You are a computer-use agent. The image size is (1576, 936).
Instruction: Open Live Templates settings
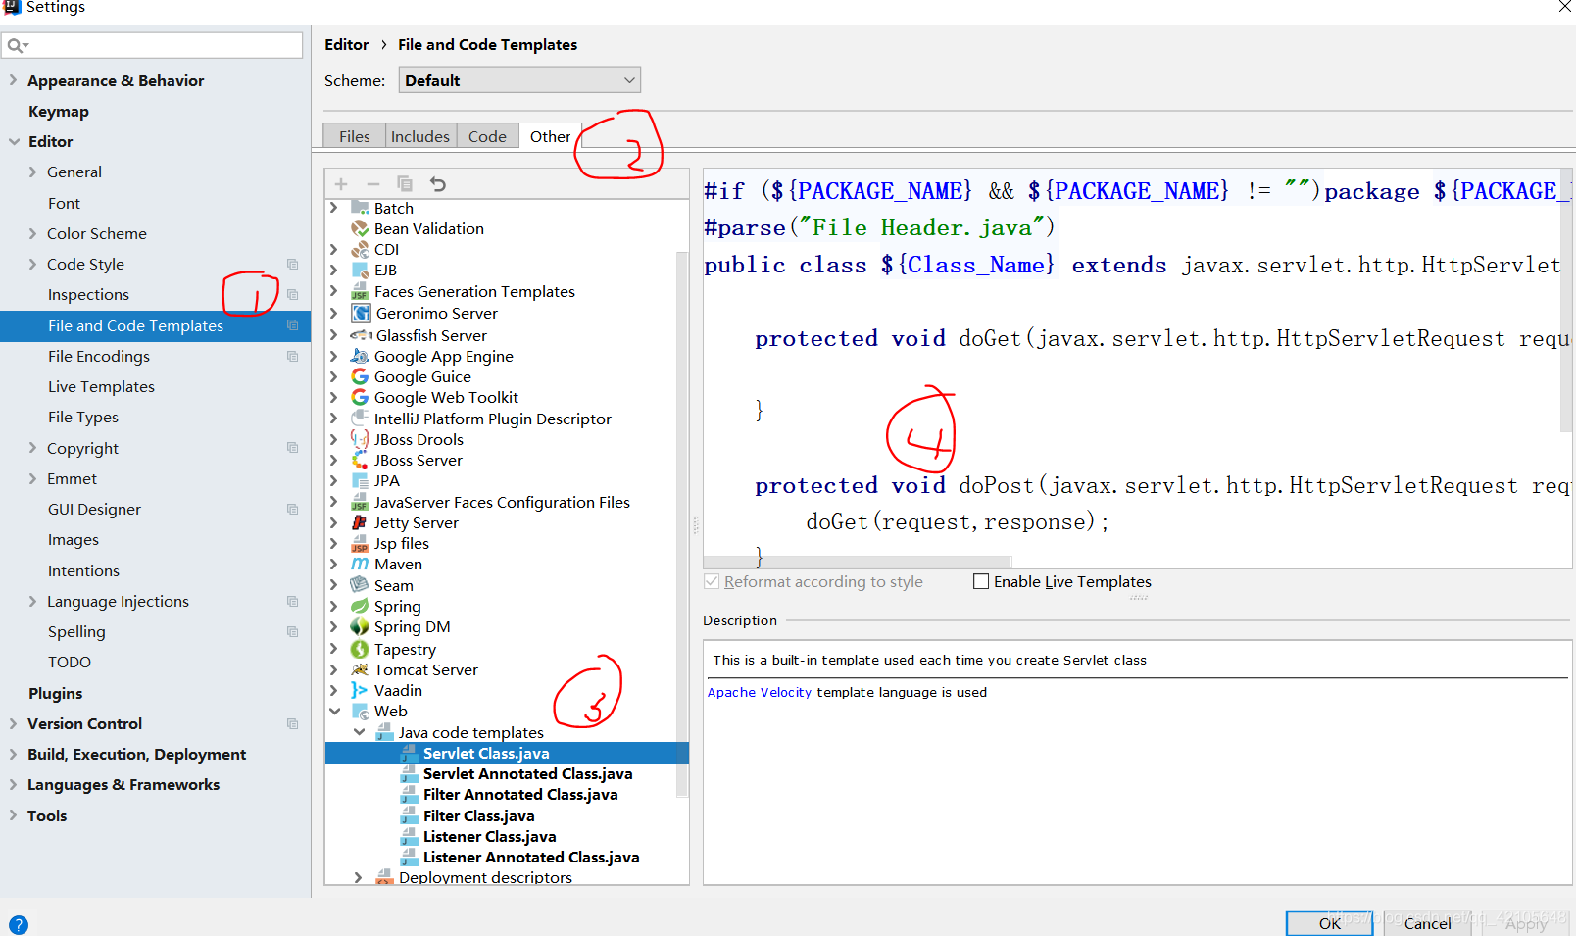click(x=101, y=386)
